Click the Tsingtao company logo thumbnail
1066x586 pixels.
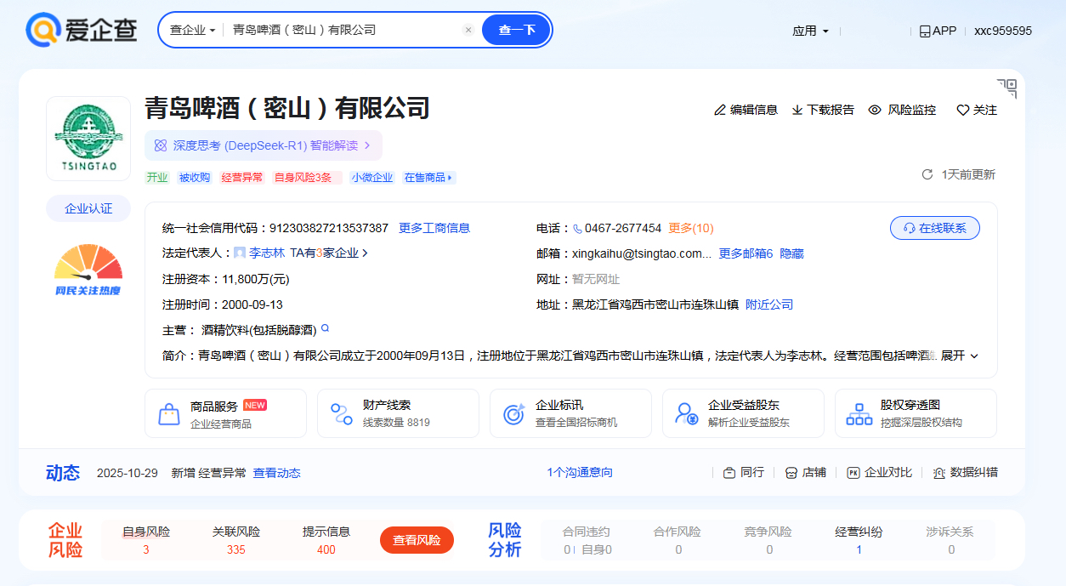(88, 138)
